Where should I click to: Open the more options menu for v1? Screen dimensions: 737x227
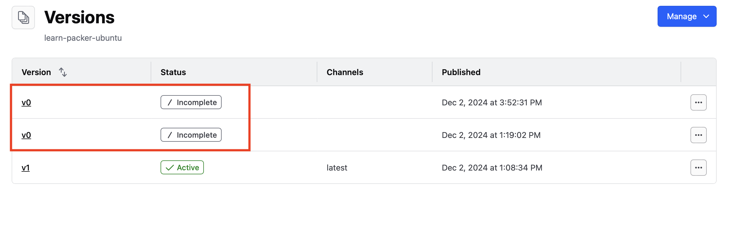pos(698,168)
